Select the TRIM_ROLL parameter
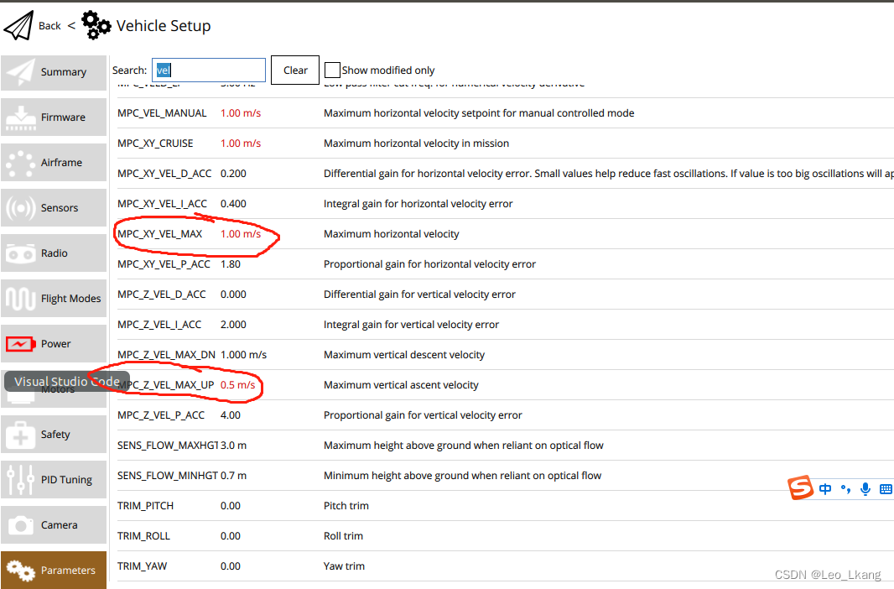The width and height of the screenshot is (894, 589). pyautogui.click(x=143, y=536)
